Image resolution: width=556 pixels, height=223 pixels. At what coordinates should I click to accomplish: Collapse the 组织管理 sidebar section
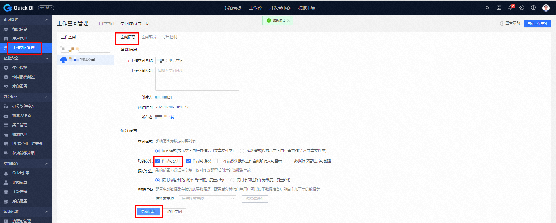click(x=47, y=20)
